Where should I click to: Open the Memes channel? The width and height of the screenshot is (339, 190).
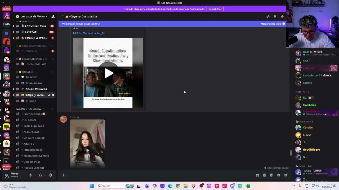pyautogui.click(x=35, y=101)
